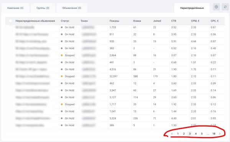Go to the next page arrow
The height and width of the screenshot is (142, 230).
click(x=220, y=134)
